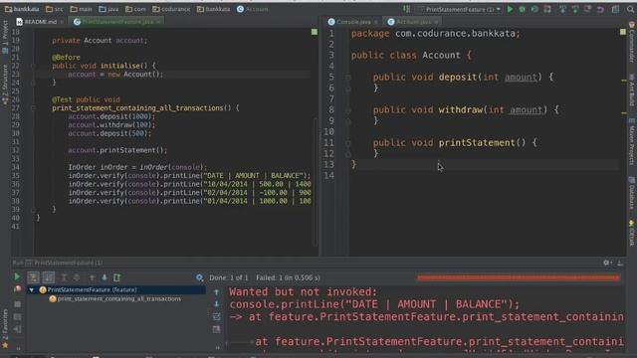Image resolution: width=637 pixels, height=358 pixels.
Task: Click the green inspection status square in left editor
Action: click(x=315, y=32)
